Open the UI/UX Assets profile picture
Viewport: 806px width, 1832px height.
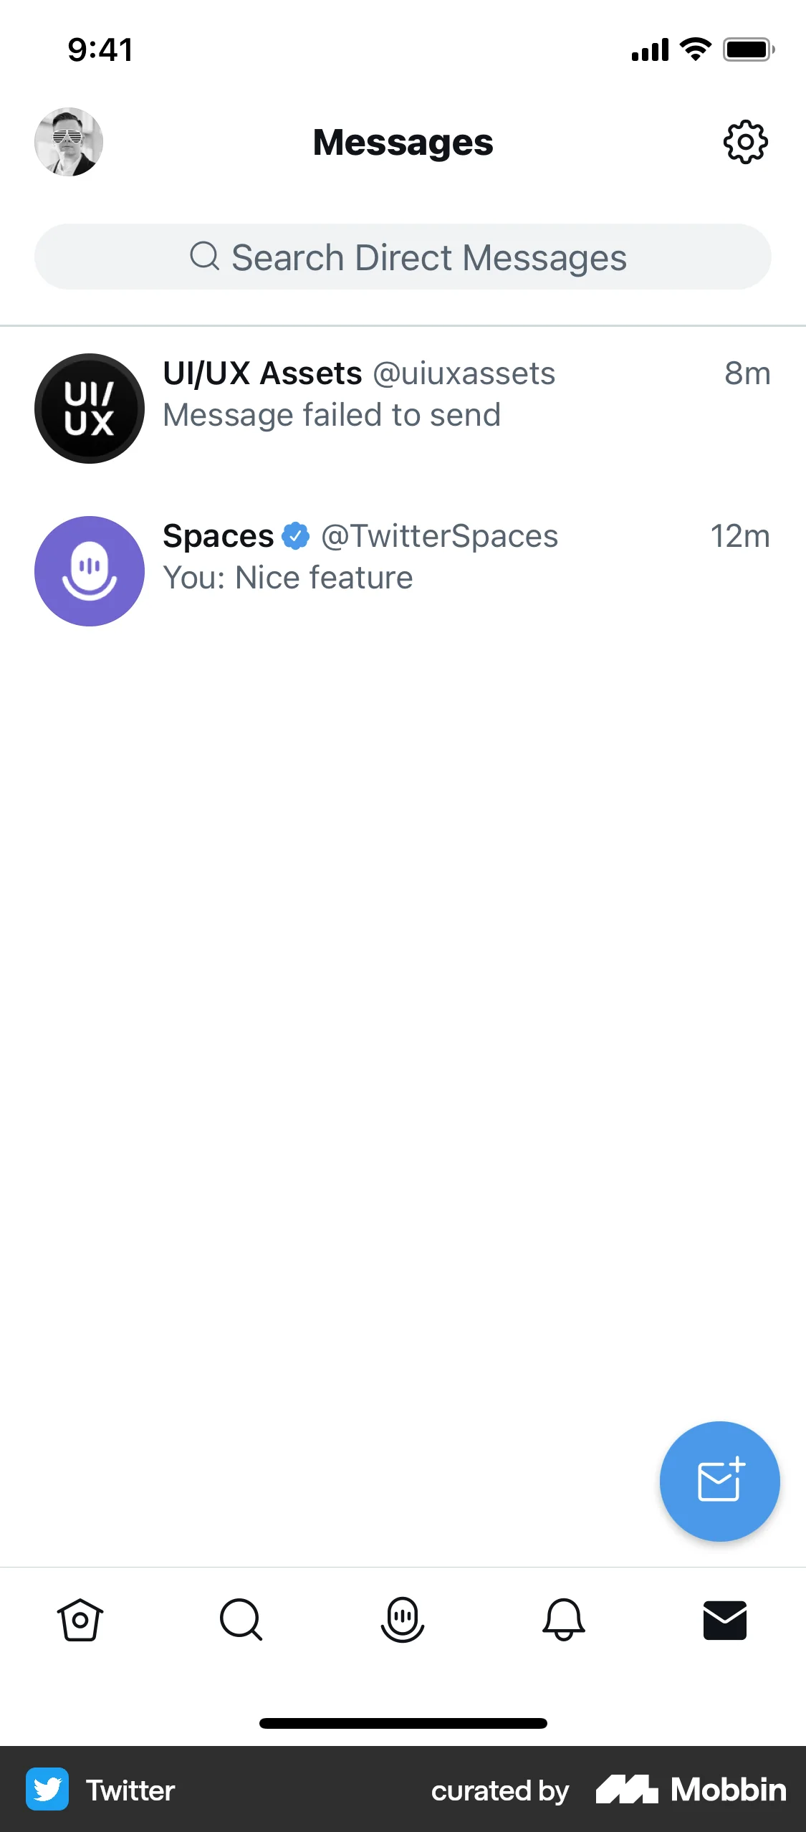click(x=90, y=409)
